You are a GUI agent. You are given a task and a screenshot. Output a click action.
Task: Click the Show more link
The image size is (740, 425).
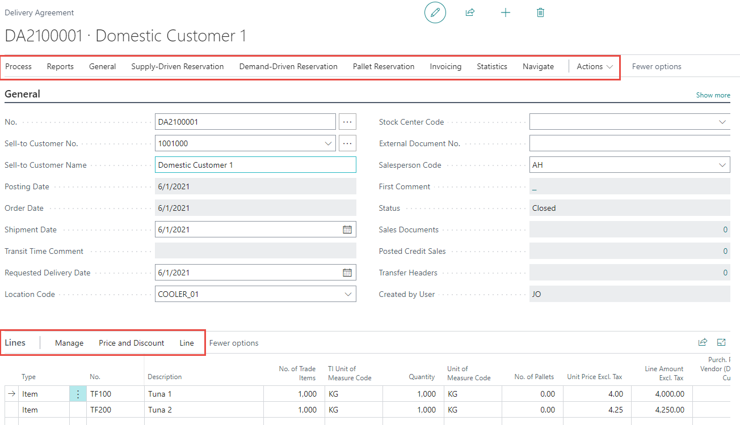[713, 95]
